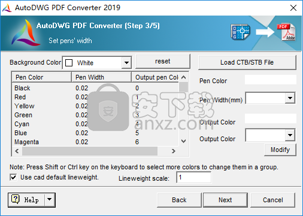The height and width of the screenshot is (216, 303).
Task: Click the Adobe PDF icon in banner
Action: (286, 32)
